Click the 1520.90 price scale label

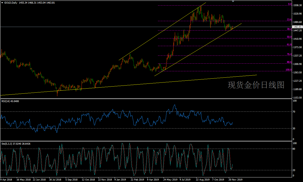pos(297,14)
